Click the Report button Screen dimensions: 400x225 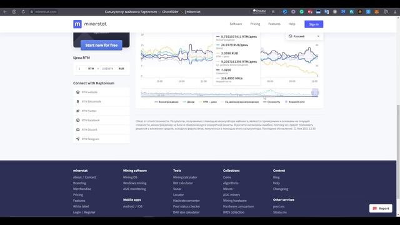coord(381,208)
